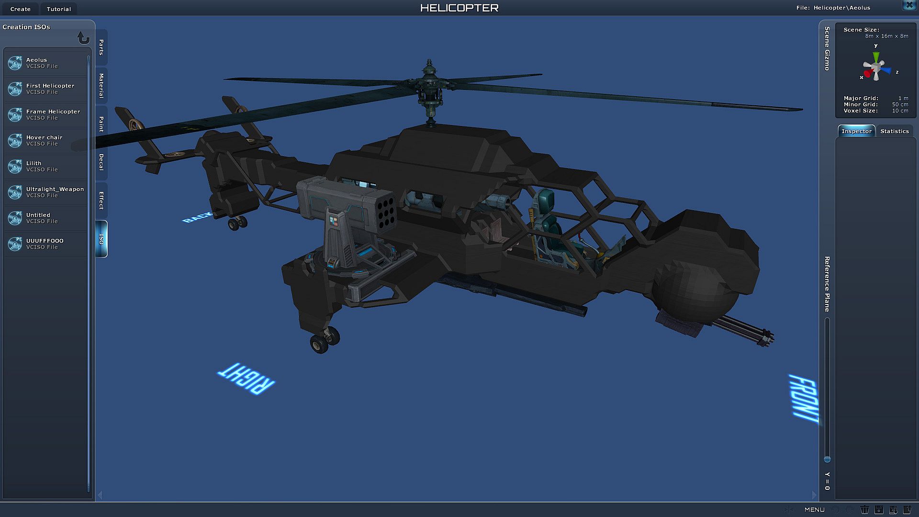Click the save-as icon with down arrow
The image size is (919, 517).
(x=893, y=510)
